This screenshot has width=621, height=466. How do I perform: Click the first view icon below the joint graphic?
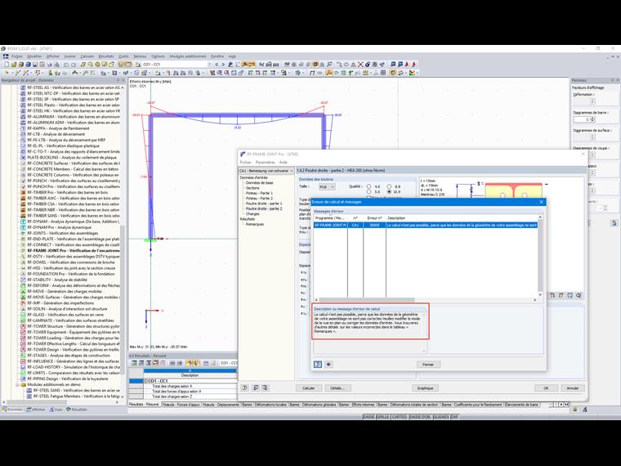(x=553, y=296)
